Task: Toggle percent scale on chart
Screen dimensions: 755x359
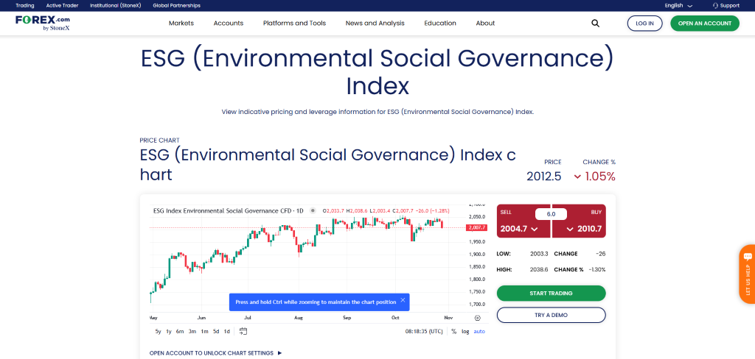Action: [x=453, y=331]
